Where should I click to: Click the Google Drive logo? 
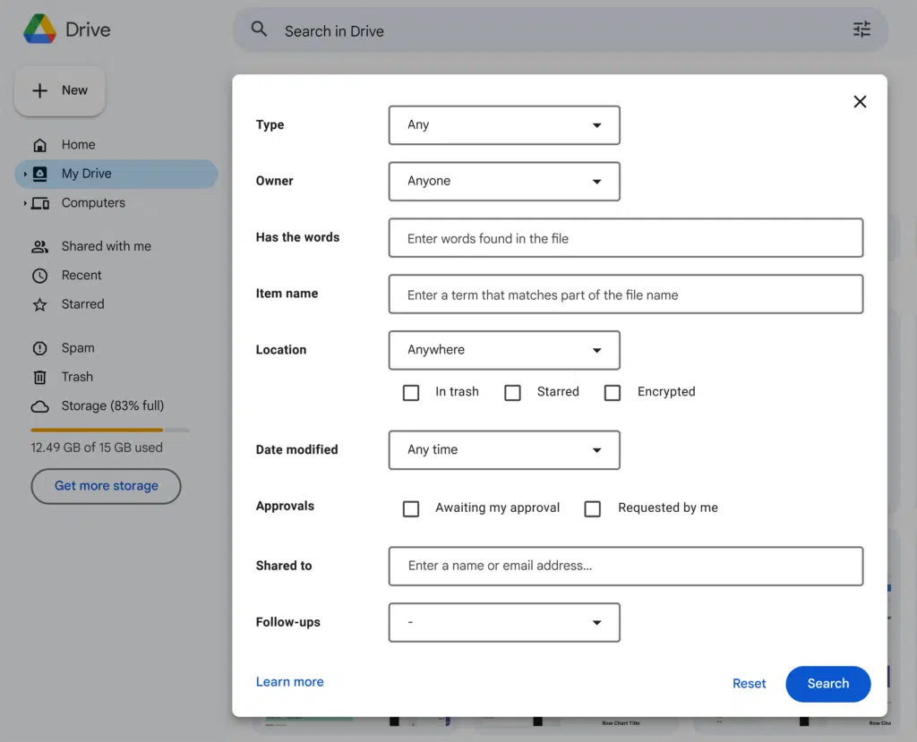(40, 30)
